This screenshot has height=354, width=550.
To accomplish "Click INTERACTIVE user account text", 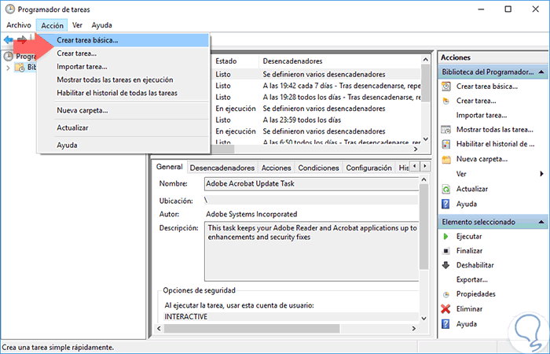I will click(186, 317).
